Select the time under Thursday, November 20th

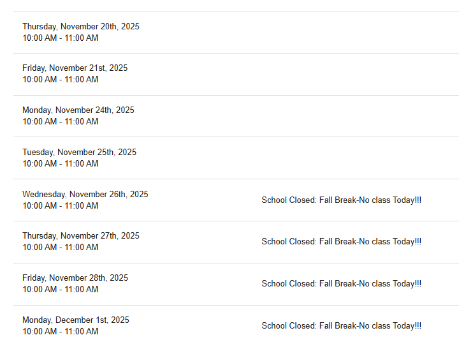(x=61, y=38)
